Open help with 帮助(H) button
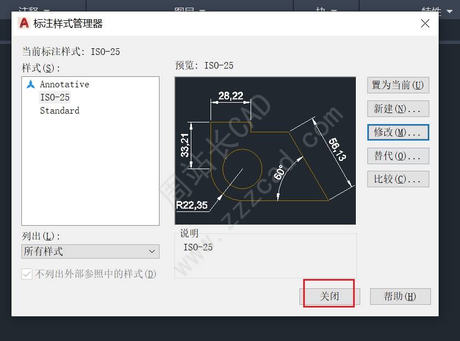460x341 pixels. click(400, 297)
